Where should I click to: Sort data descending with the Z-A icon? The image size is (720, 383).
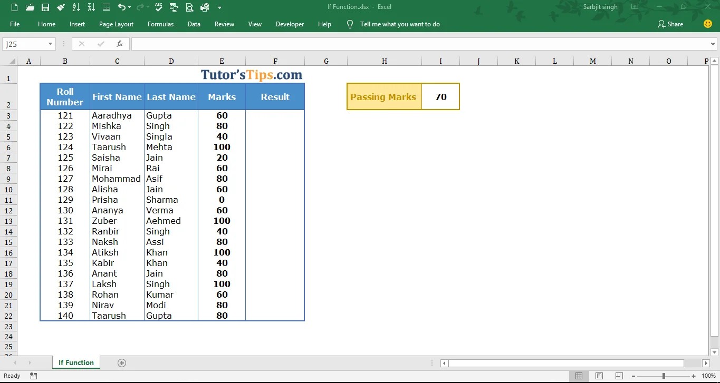coord(91,7)
